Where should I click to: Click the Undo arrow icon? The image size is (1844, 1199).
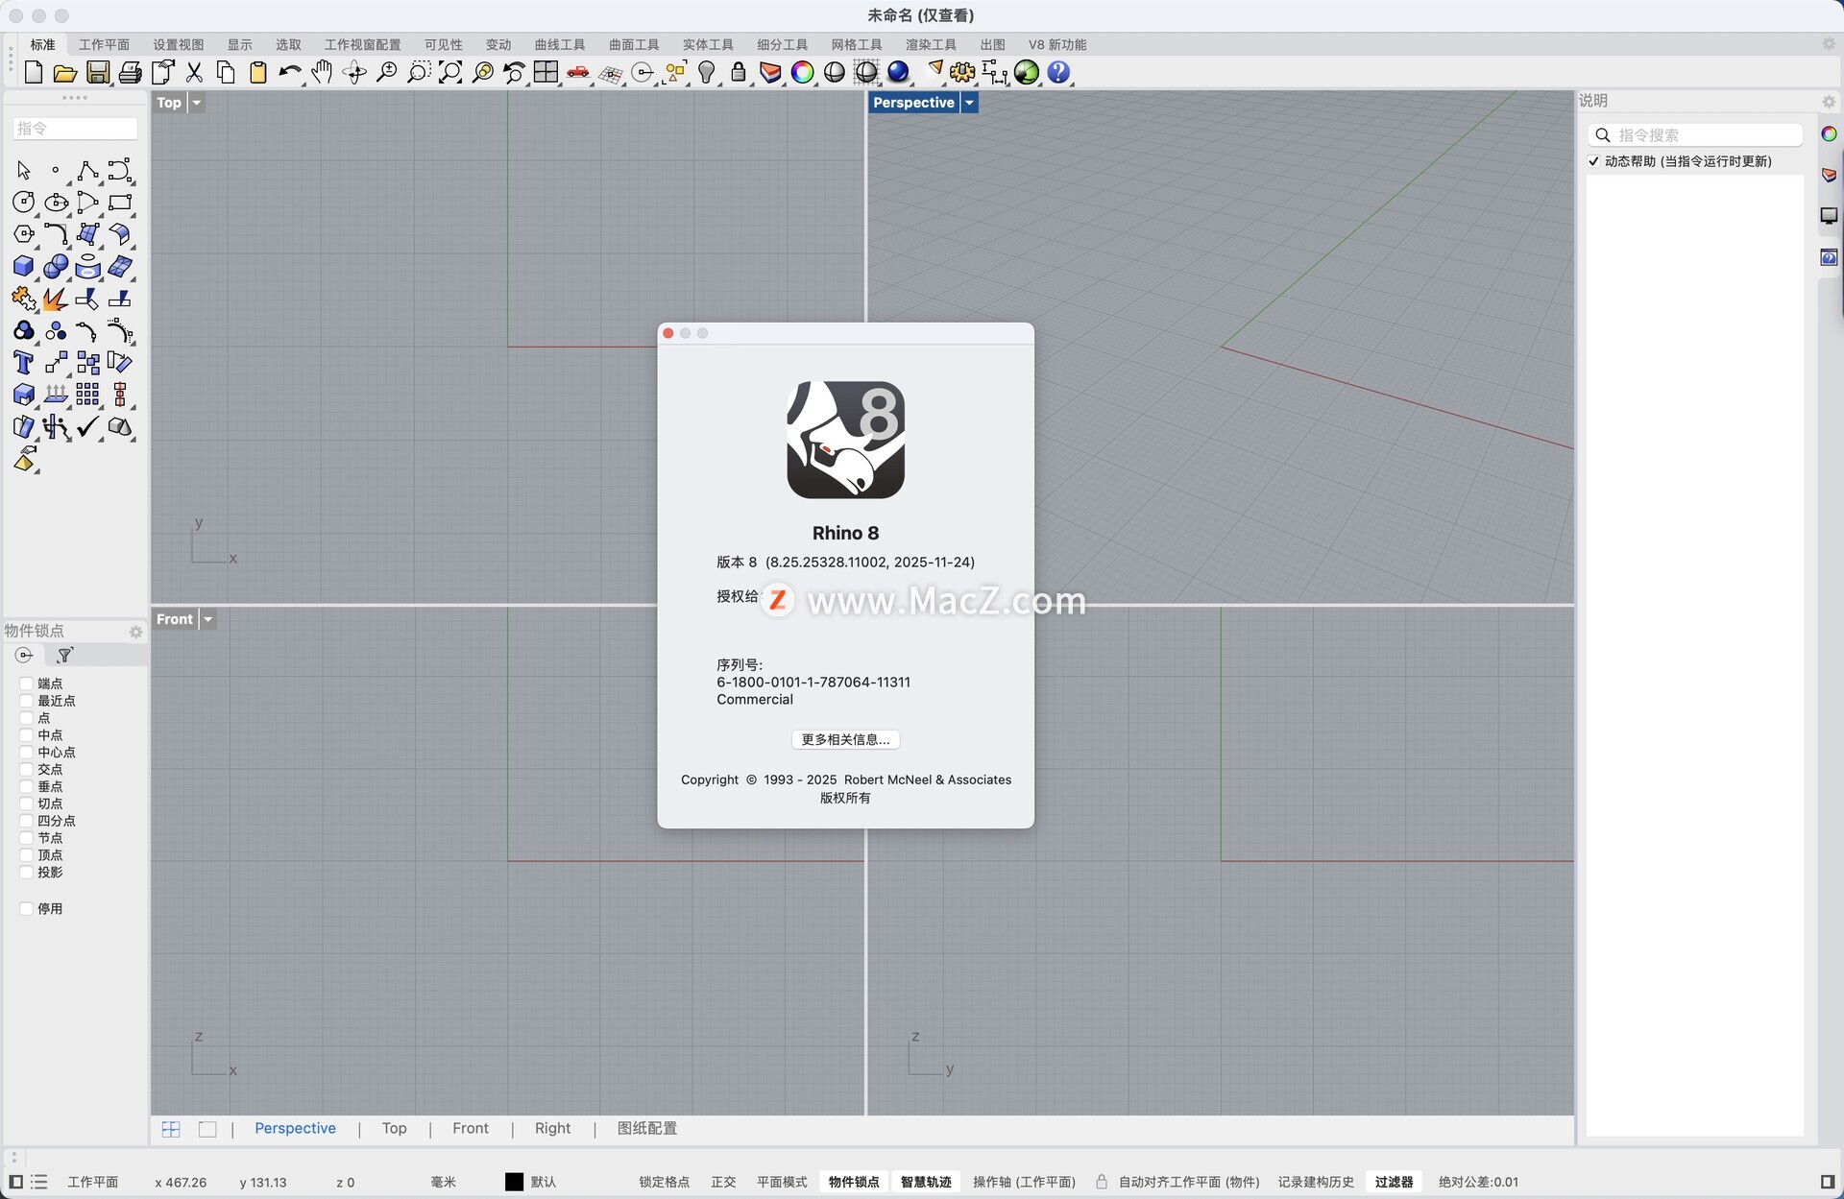tap(288, 72)
